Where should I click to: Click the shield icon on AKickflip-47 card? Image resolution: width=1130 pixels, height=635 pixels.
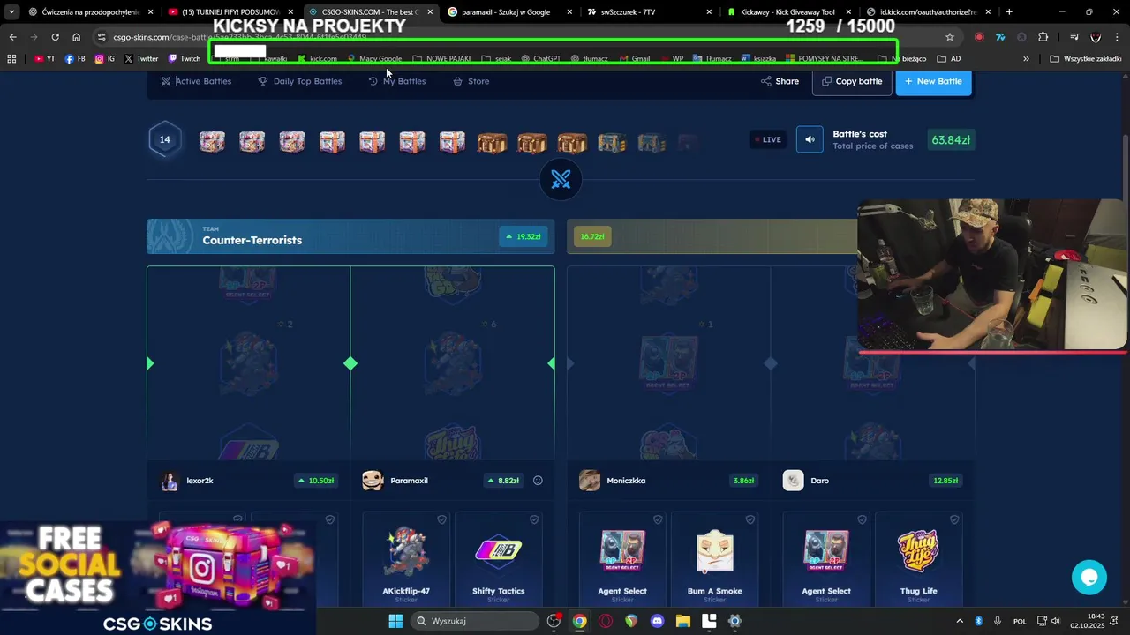pyautogui.click(x=441, y=520)
